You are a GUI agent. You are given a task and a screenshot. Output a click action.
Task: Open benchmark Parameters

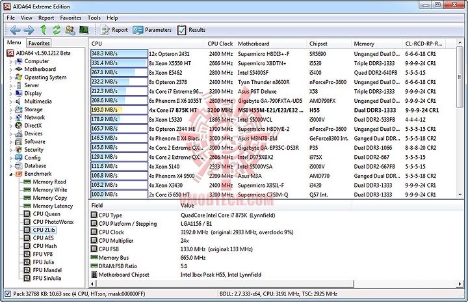[152, 30]
